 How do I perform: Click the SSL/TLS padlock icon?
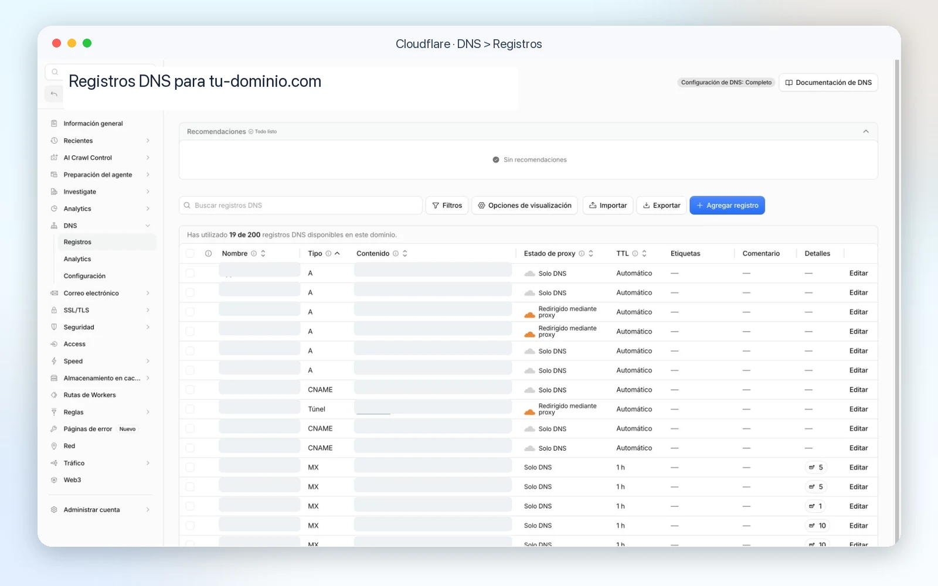click(x=54, y=310)
